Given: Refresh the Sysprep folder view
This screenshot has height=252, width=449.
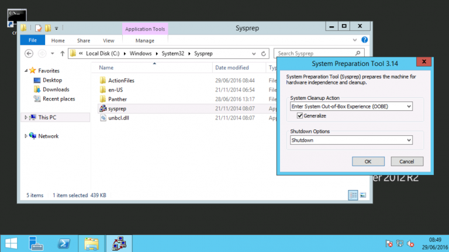Looking at the screenshot, I should click(x=264, y=54).
